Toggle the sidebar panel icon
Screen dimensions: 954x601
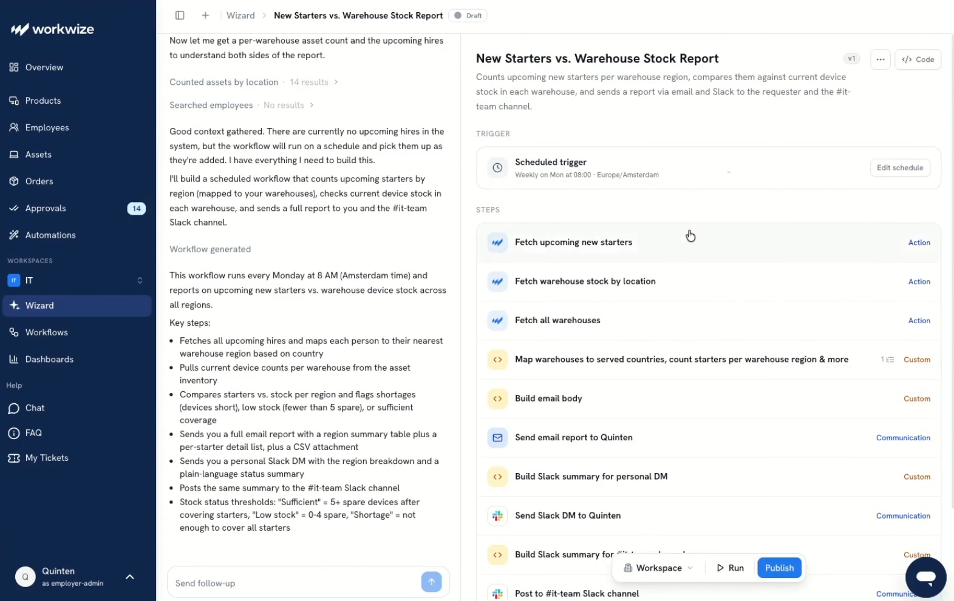(180, 15)
